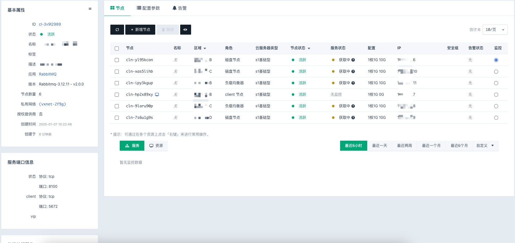Click the eye visibility icon button
Image resolution: width=515 pixels, height=243 pixels.
point(185,30)
